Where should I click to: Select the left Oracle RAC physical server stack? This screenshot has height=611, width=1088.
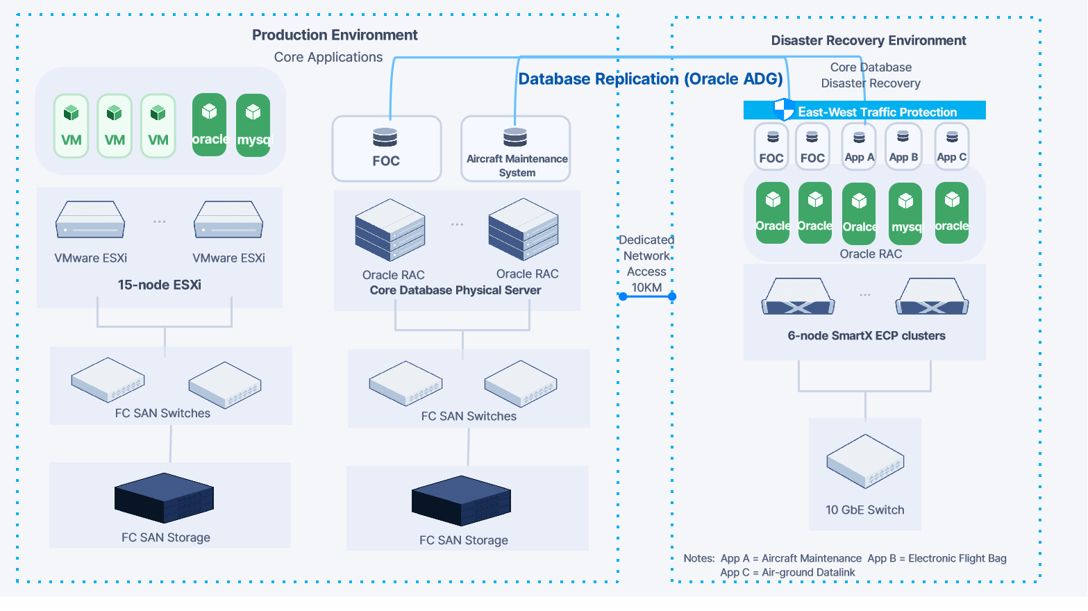point(390,230)
